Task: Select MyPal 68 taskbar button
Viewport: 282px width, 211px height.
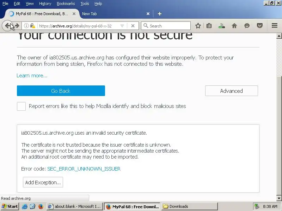Action: click(x=132, y=206)
